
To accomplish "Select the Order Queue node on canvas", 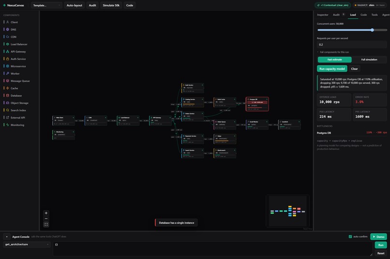I will point(225,124).
